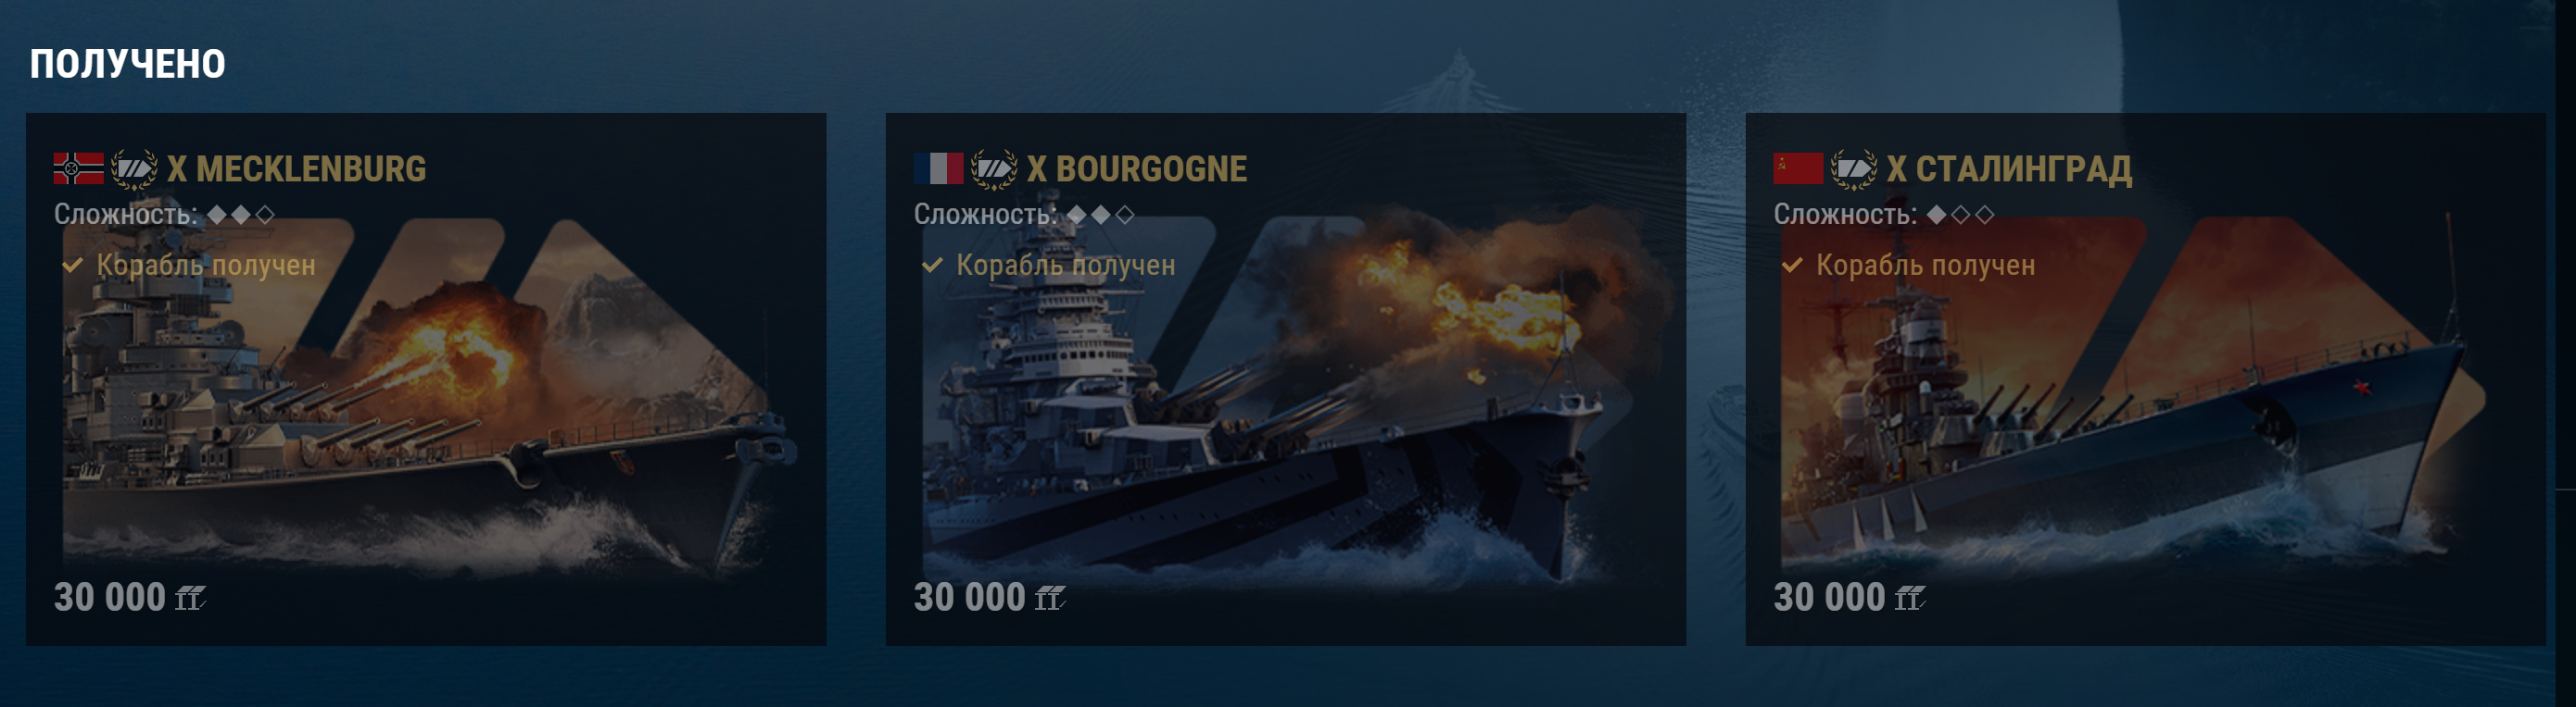Viewport: 2576px width, 707px height.
Task: Click the special ship emblem next to Bourgogne
Action: click(x=994, y=168)
